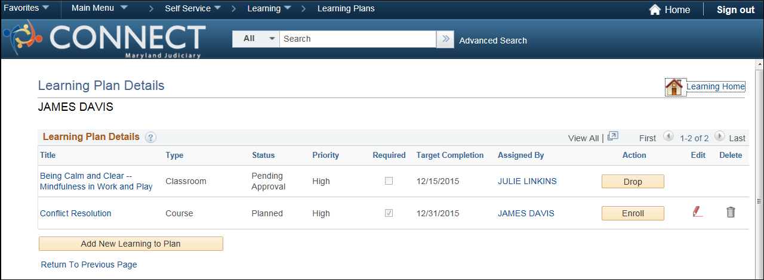Click the Add New Learning to Plan button
This screenshot has width=764, height=280.
click(x=131, y=244)
